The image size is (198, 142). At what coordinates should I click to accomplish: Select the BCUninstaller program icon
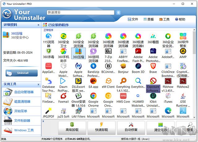coord(108,66)
